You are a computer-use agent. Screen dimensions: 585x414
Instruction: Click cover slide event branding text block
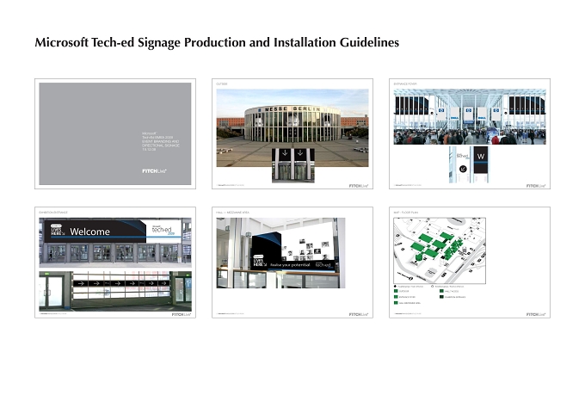(160, 141)
